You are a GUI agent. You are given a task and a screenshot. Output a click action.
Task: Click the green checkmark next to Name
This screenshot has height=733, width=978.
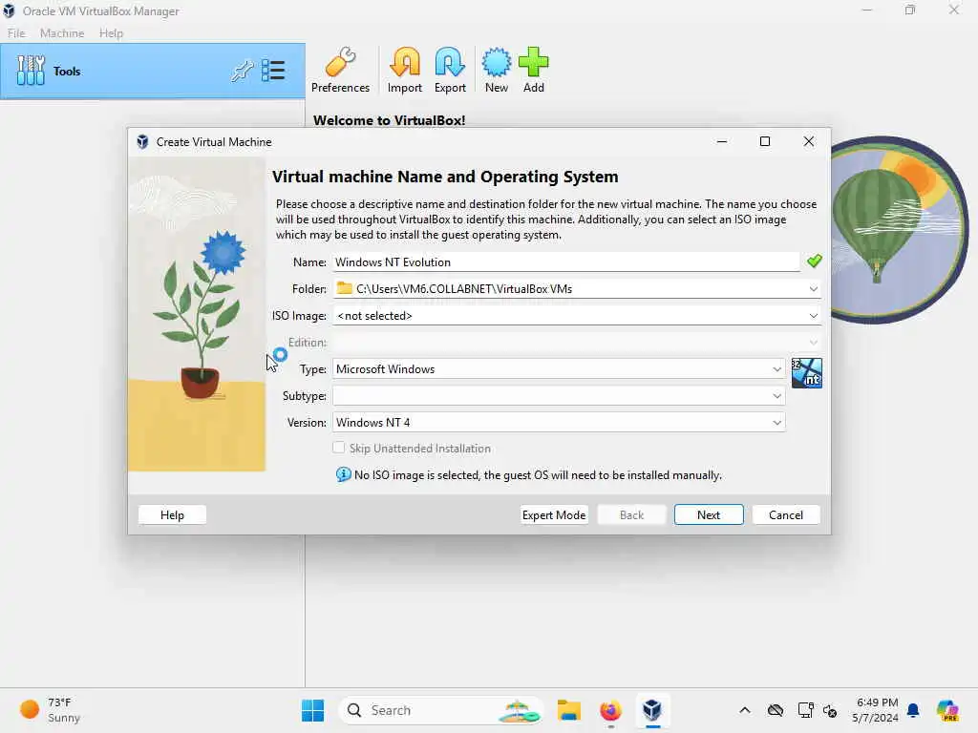[x=814, y=262]
